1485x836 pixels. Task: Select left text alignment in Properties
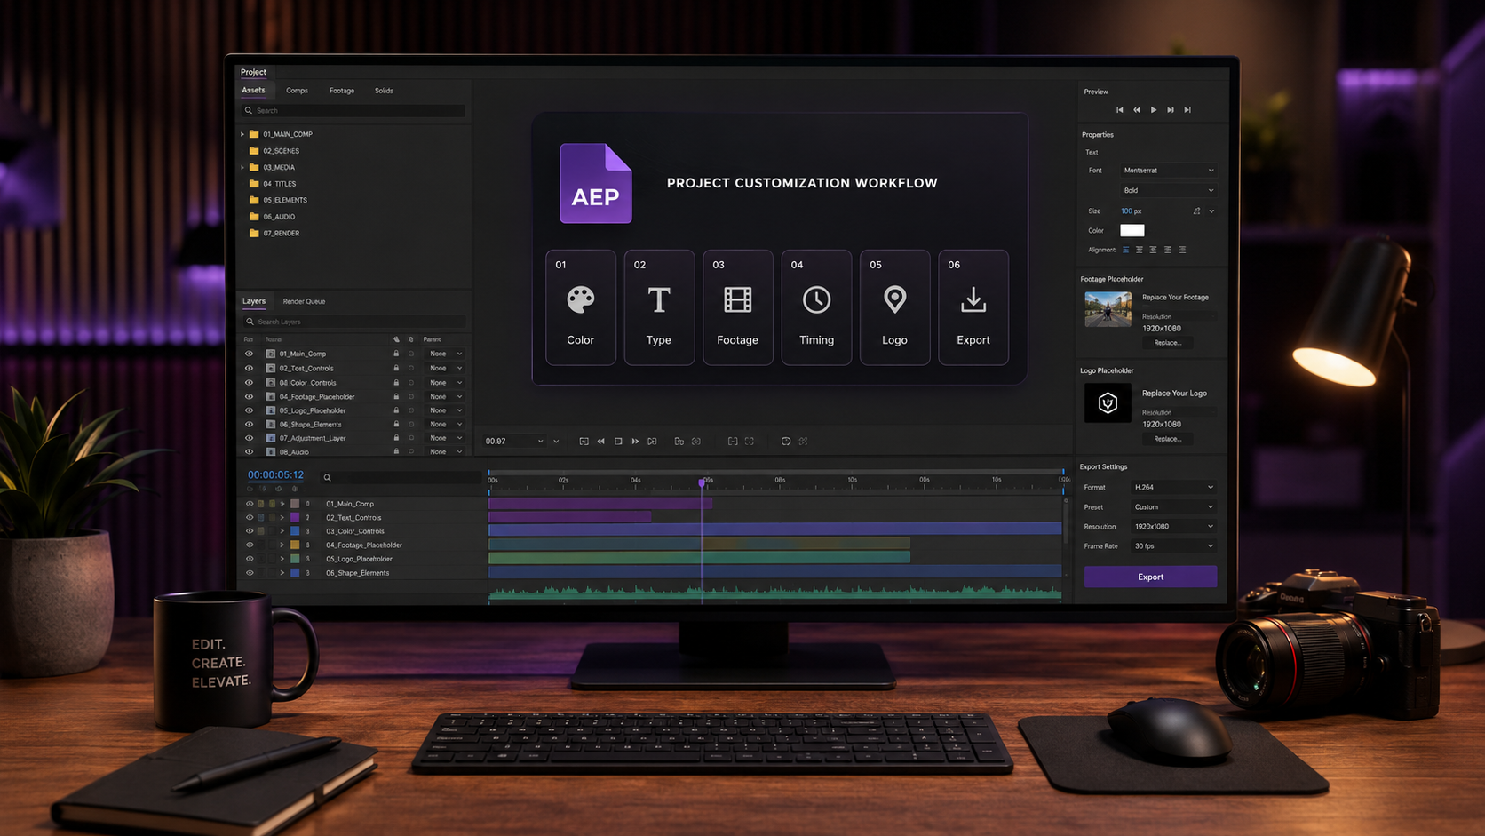1125,250
